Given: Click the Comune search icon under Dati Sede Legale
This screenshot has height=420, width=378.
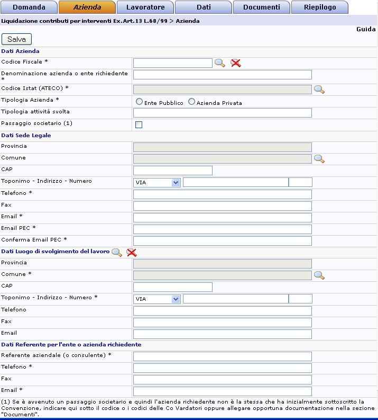Looking at the screenshot, I should point(319,159).
